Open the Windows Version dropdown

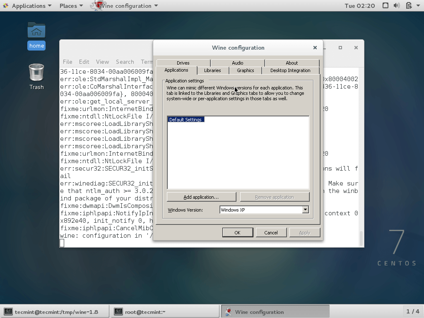click(x=305, y=210)
